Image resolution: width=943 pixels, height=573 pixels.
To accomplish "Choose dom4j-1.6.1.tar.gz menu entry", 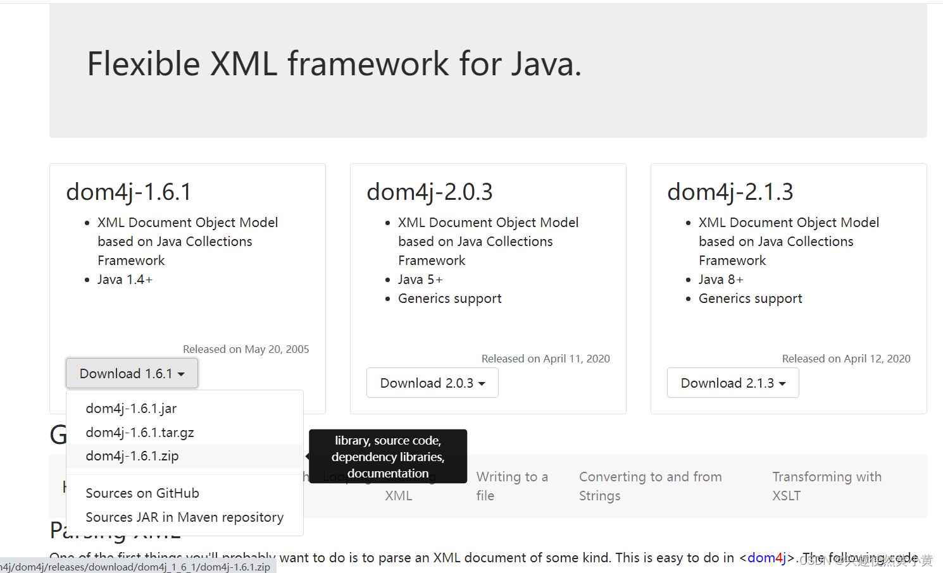I will click(185, 433).
